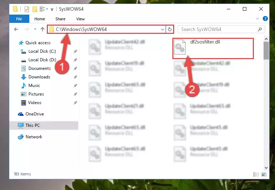Select Quick access in navigation pane

click(38, 43)
